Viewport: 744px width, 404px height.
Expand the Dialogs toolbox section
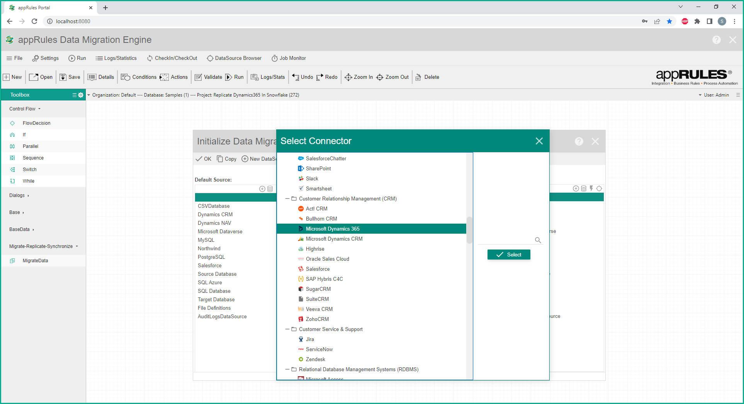coord(19,195)
